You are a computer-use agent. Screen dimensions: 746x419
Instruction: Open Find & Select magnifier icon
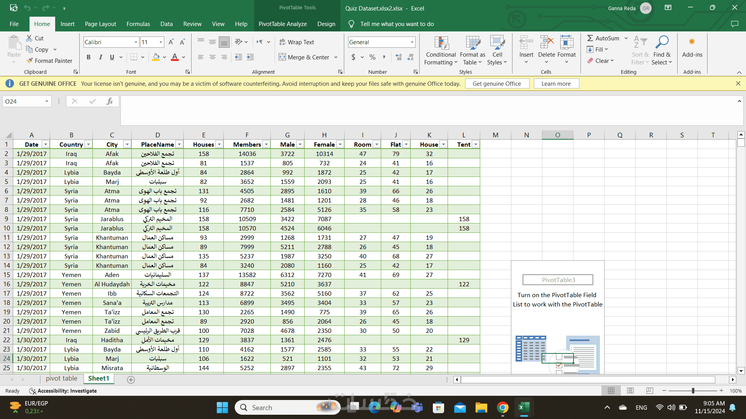[662, 42]
